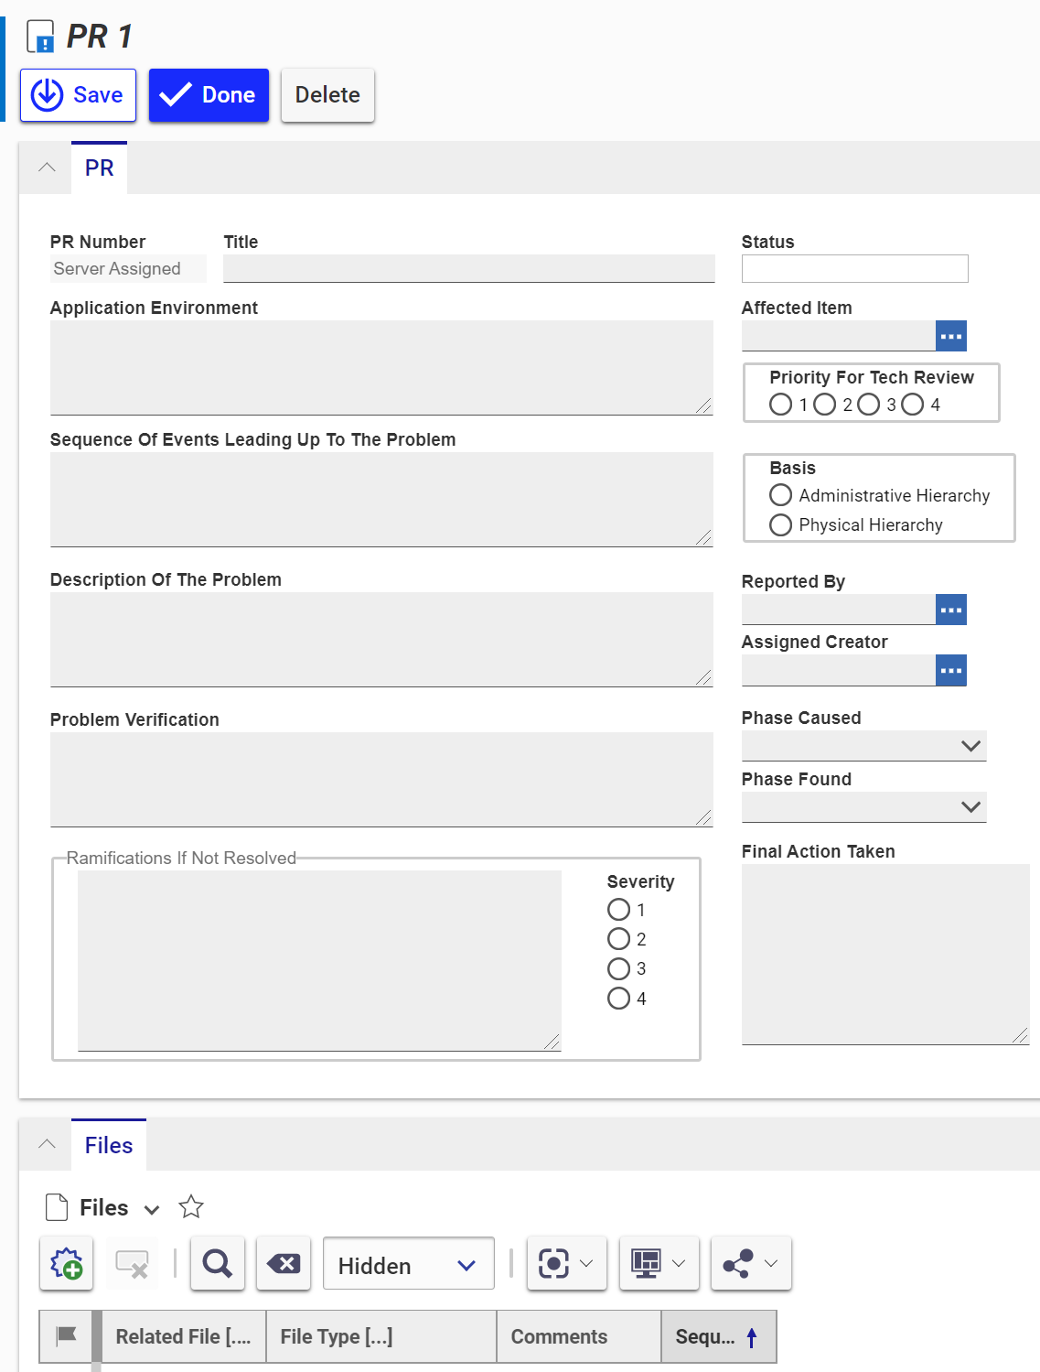Screen dimensions: 1040x1372
Task: Click the display layout monitor icon
Action: pyautogui.click(x=647, y=1264)
